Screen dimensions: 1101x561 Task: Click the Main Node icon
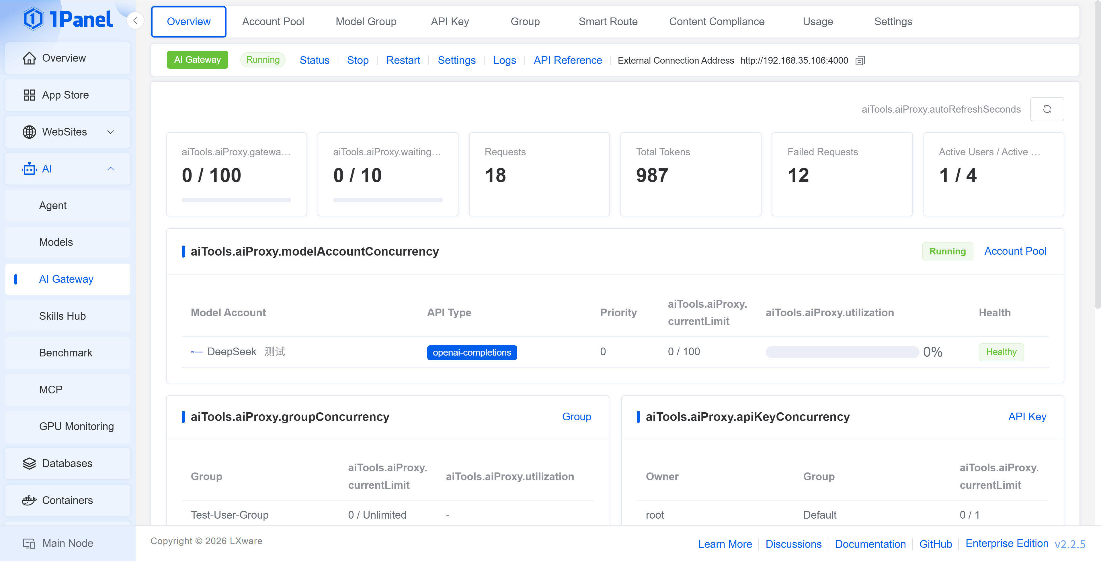pyautogui.click(x=29, y=544)
